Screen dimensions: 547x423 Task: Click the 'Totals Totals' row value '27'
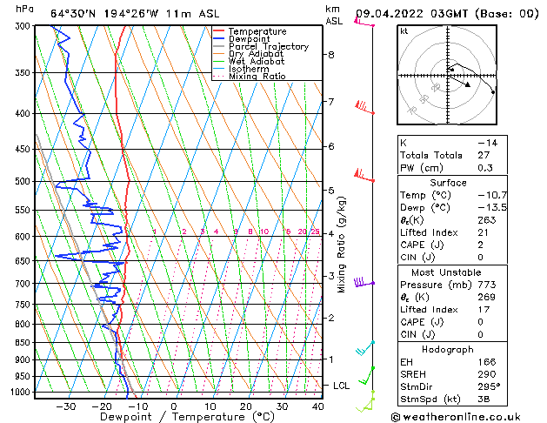[x=484, y=155]
